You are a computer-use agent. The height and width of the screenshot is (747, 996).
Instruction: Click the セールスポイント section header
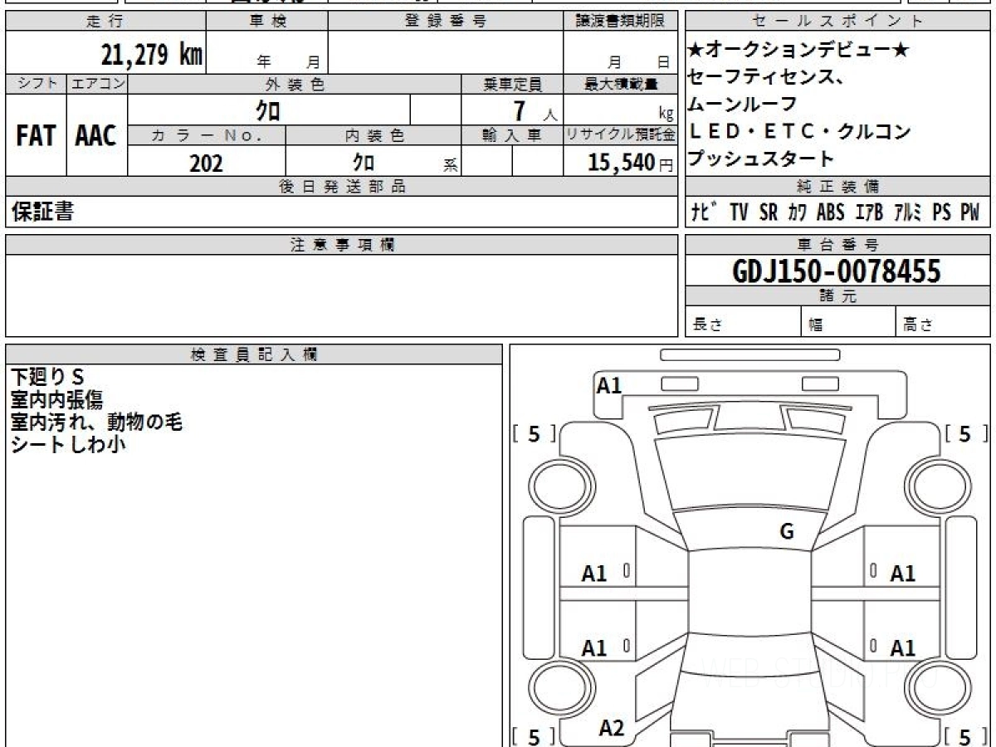(x=837, y=22)
